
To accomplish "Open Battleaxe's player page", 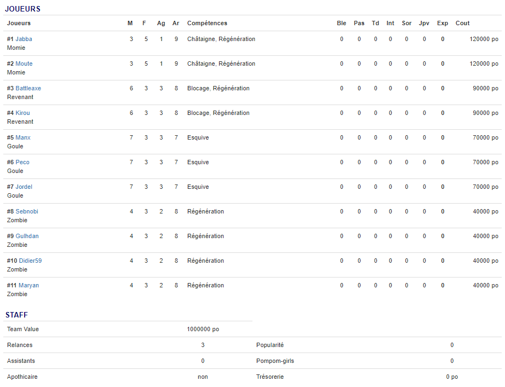I will pyautogui.click(x=28, y=88).
